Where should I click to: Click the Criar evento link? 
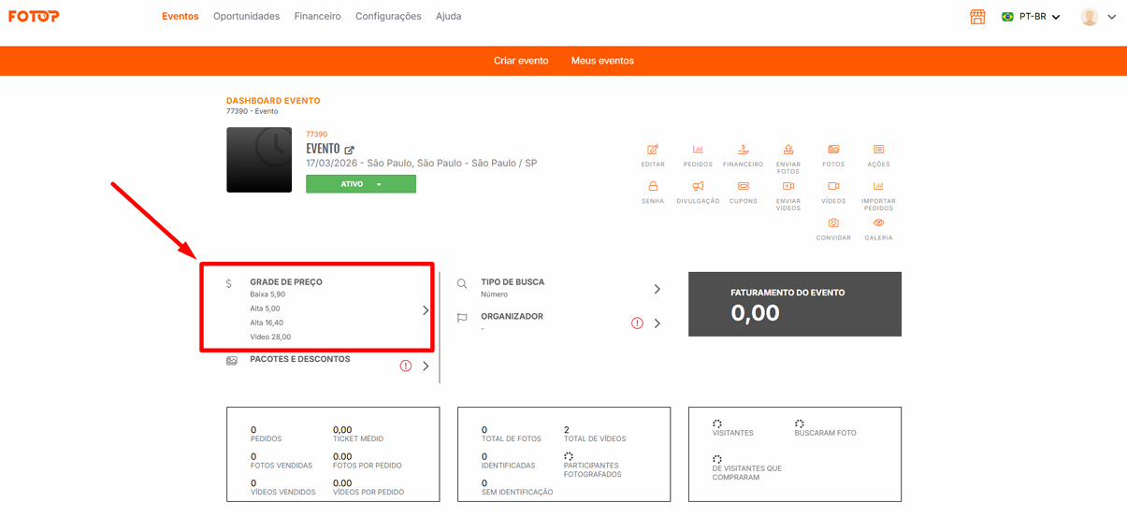pyautogui.click(x=521, y=61)
